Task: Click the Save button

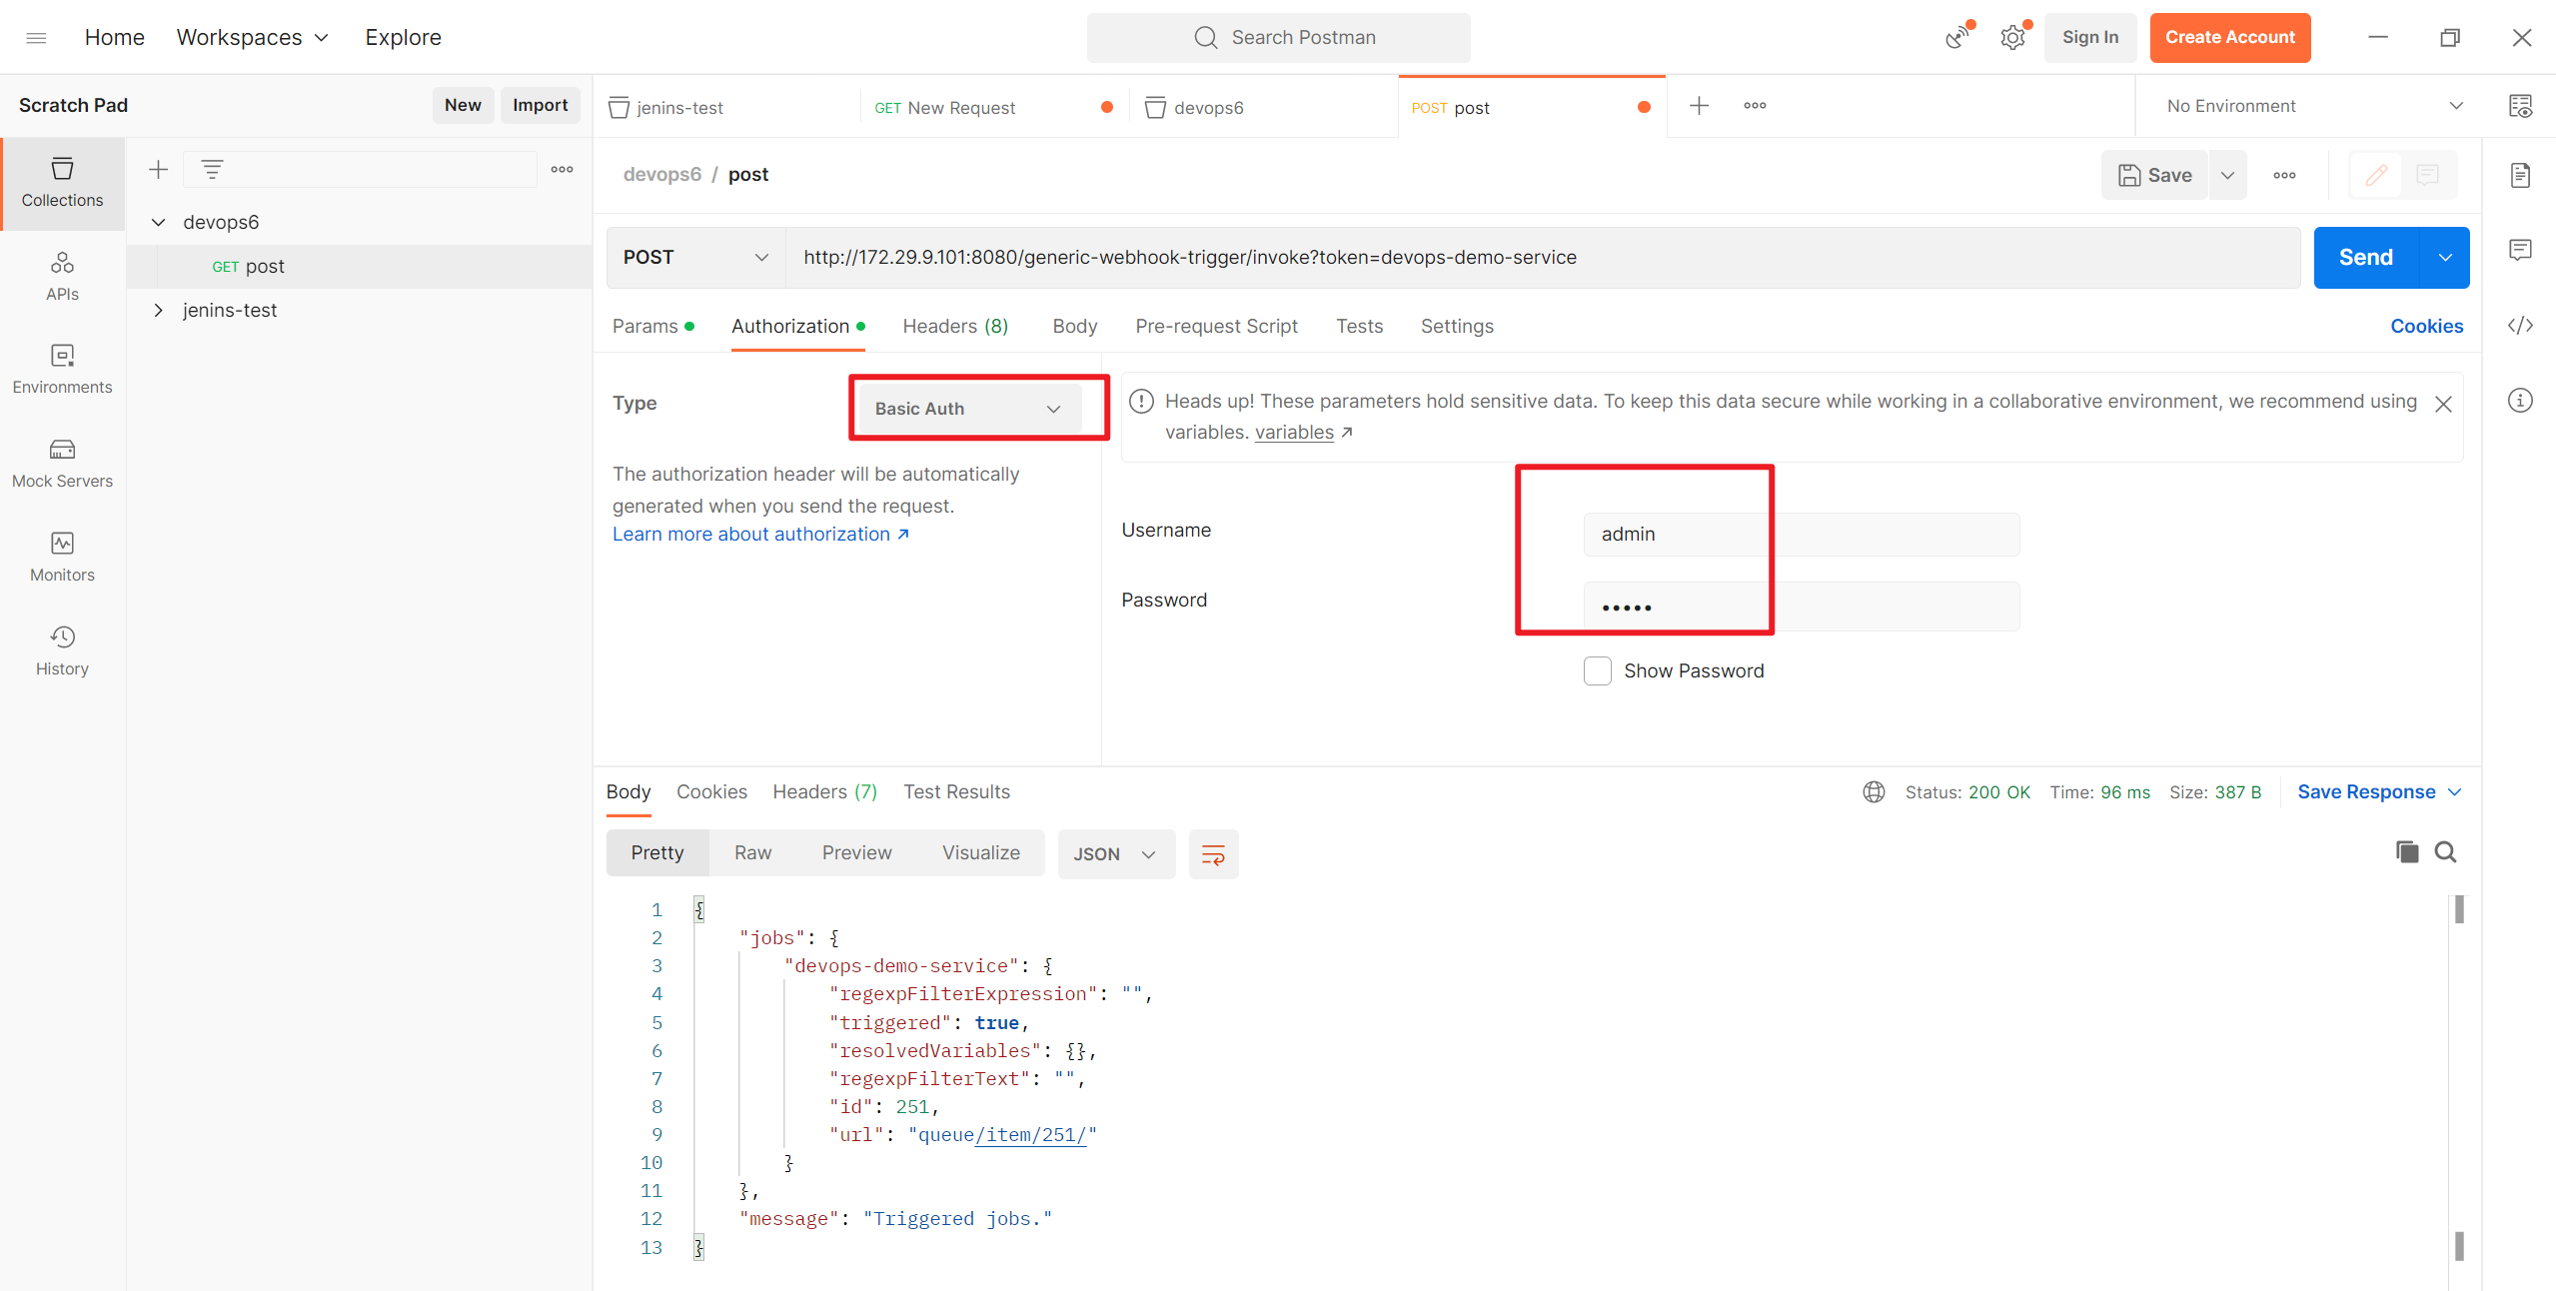Action: (x=2154, y=175)
